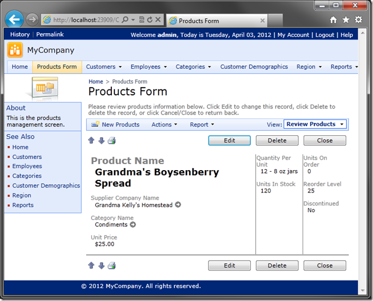Open the Report dropdown in action bar
Viewport: 373px width, 301px height.
(x=202, y=124)
